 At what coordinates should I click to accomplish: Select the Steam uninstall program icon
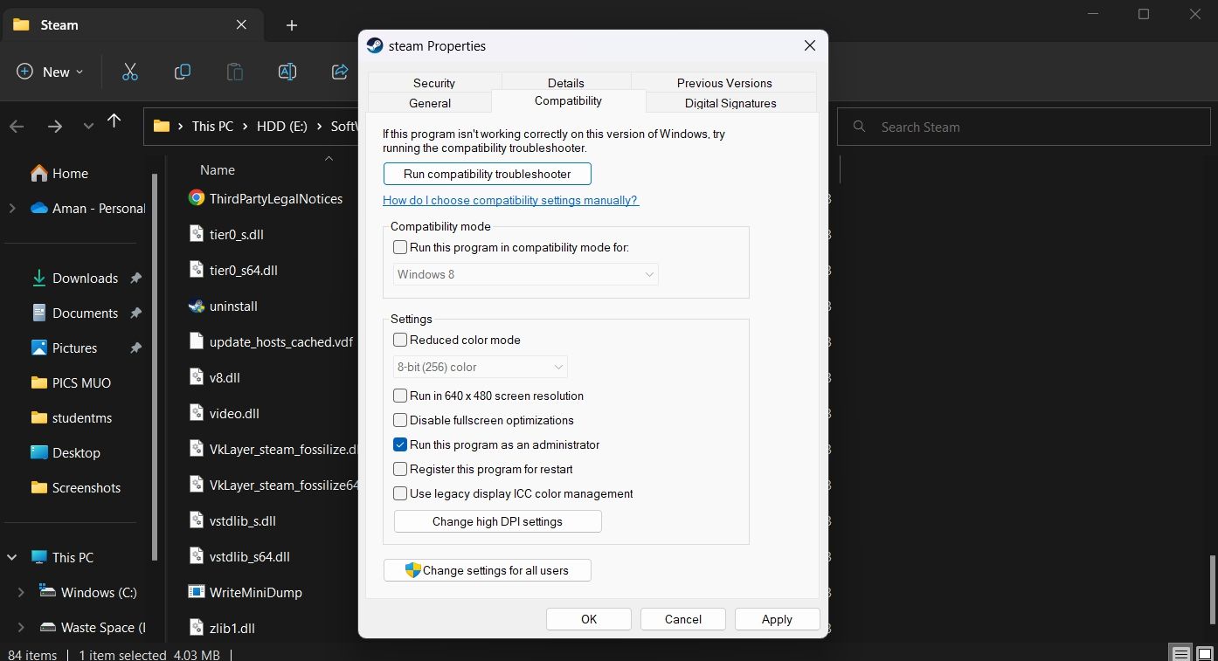point(197,306)
